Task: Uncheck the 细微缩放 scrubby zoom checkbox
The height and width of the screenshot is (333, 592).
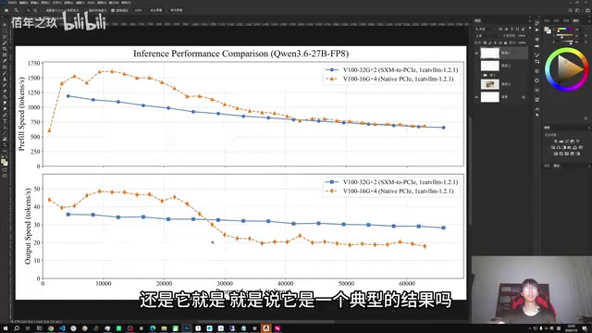Action: coord(113,10)
